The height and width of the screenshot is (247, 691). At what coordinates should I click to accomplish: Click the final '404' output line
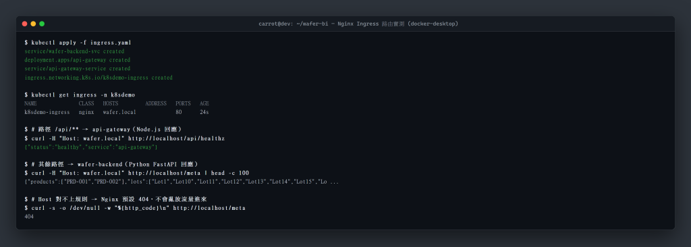(x=29, y=217)
